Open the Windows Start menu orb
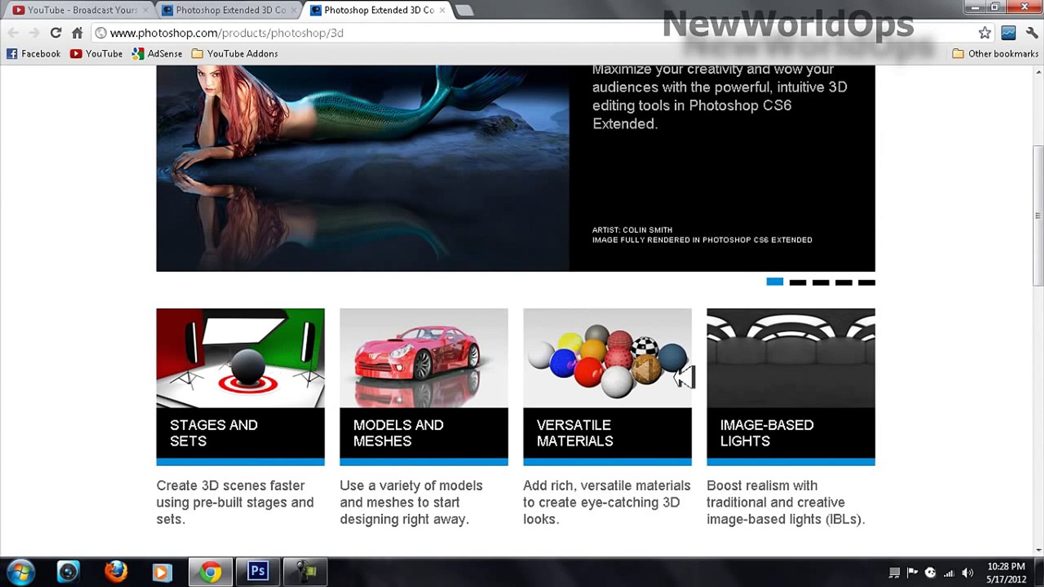The width and height of the screenshot is (1044, 587). pos(21,572)
